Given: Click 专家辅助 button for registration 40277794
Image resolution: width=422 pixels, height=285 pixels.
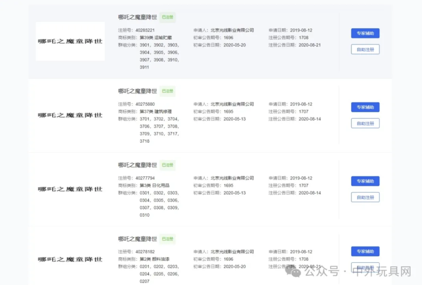Looking at the screenshot, I should (365, 181).
